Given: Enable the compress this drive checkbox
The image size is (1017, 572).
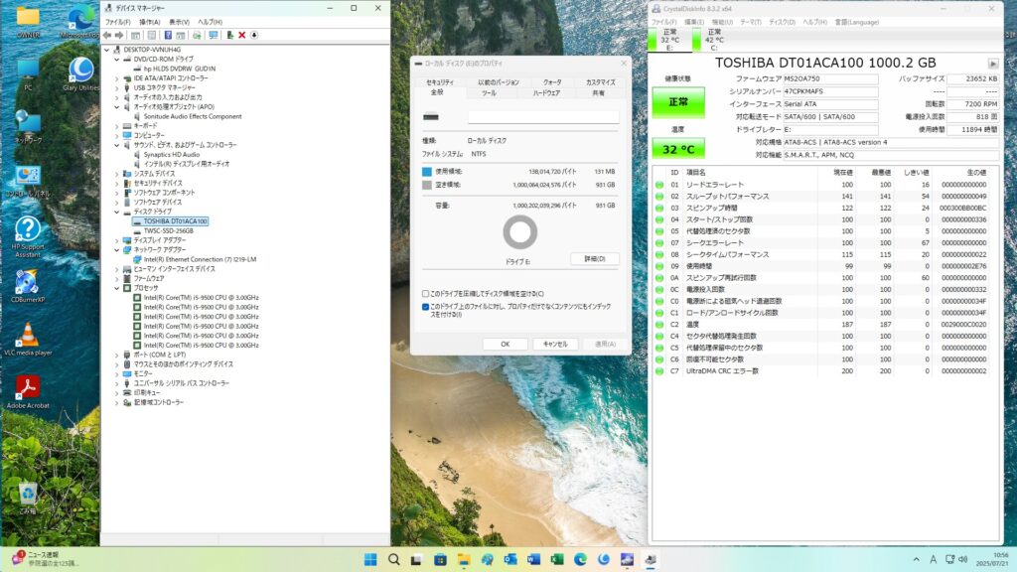Looking at the screenshot, I should (x=426, y=294).
